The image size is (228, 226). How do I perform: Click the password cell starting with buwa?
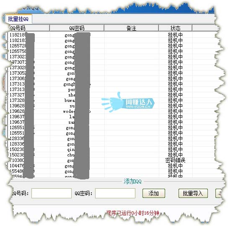[77, 100]
